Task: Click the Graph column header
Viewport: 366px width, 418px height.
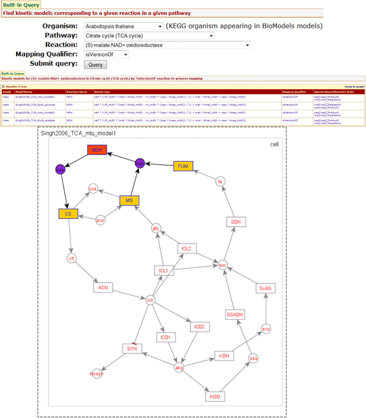Action: tap(7, 92)
